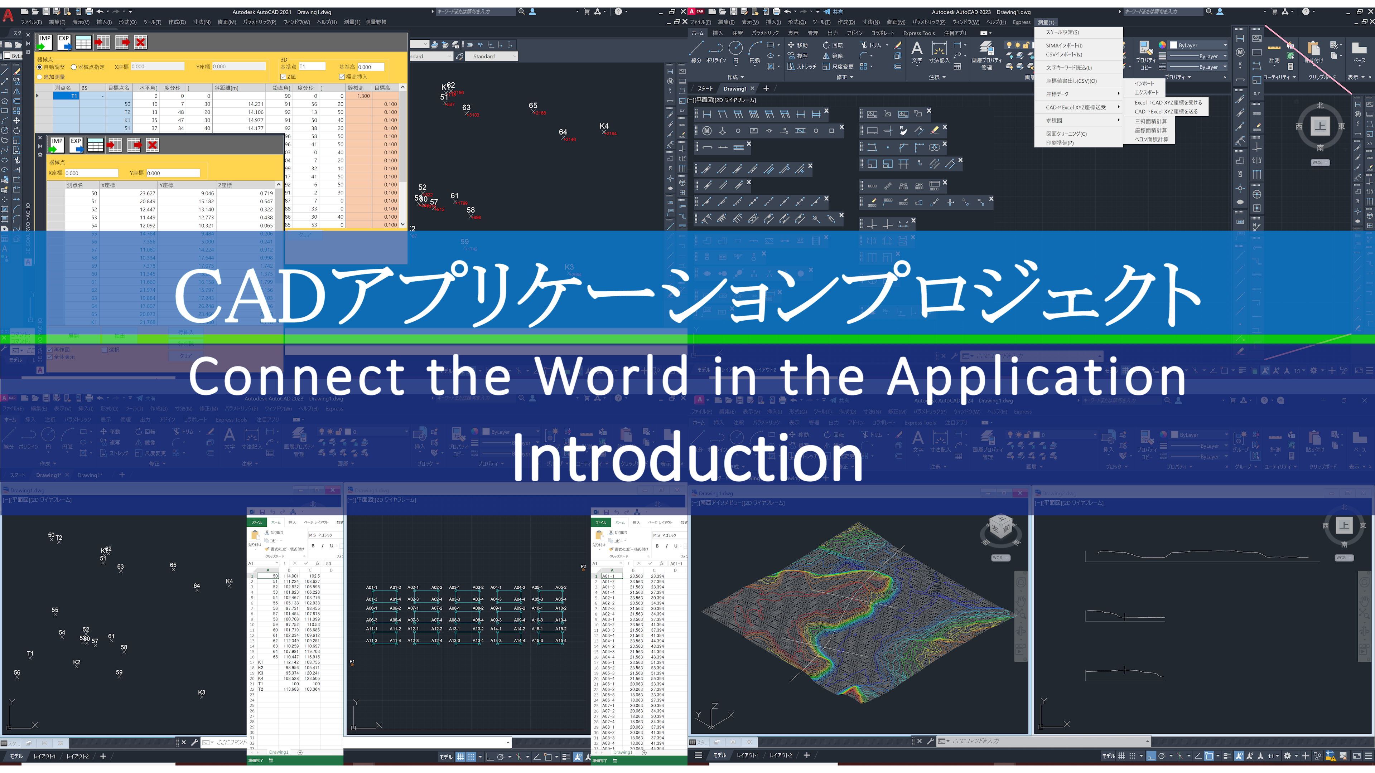This screenshot has height=773, width=1375.
Task: Select the 線分 line tool in the AutoCAD 2023 ribbon
Action: tap(696, 52)
